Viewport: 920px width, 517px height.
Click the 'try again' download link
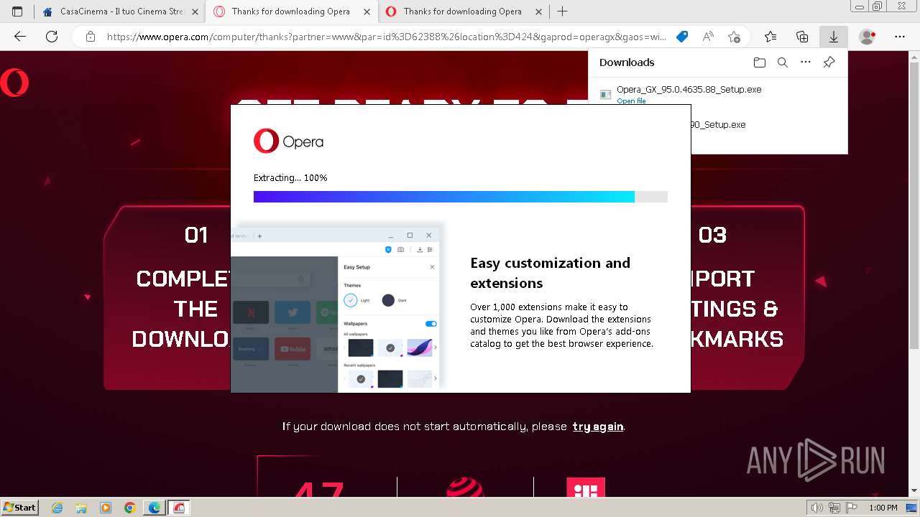[597, 427]
